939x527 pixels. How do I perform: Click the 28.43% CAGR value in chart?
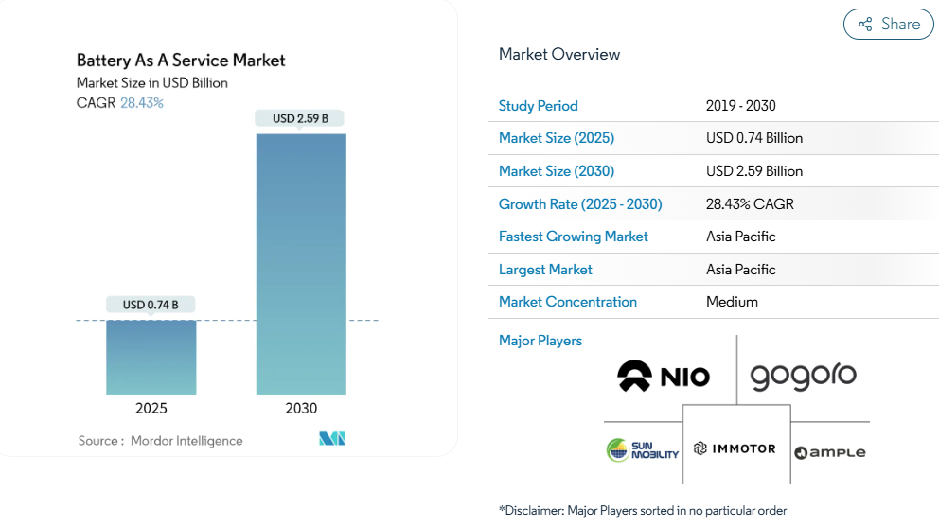[x=142, y=102]
